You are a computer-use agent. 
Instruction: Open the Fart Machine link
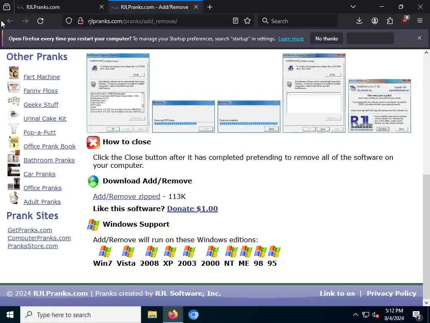(x=42, y=77)
